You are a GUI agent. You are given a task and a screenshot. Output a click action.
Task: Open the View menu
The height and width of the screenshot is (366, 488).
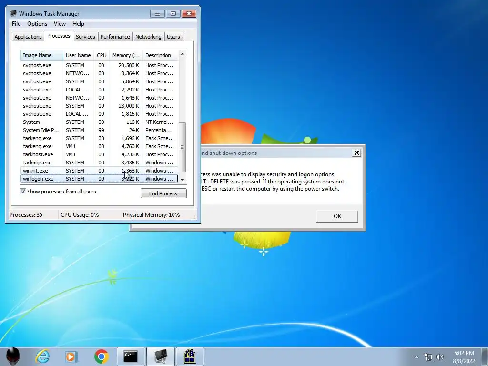pyautogui.click(x=60, y=24)
